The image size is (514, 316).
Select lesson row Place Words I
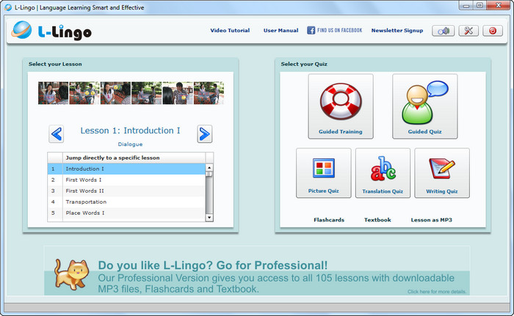tap(126, 213)
